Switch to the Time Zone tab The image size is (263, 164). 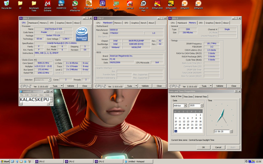(188, 97)
